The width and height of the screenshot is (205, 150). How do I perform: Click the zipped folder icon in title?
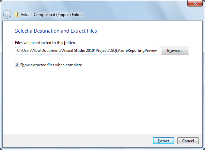[17, 15]
